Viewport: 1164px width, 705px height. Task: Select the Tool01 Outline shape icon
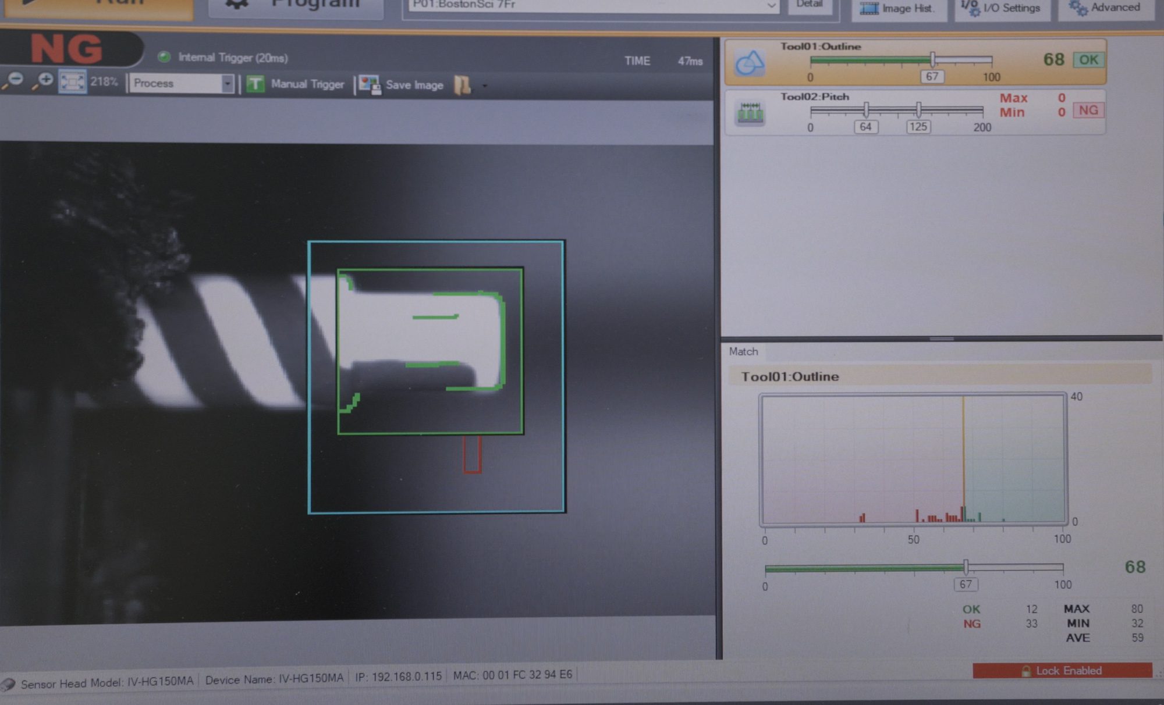coord(750,62)
